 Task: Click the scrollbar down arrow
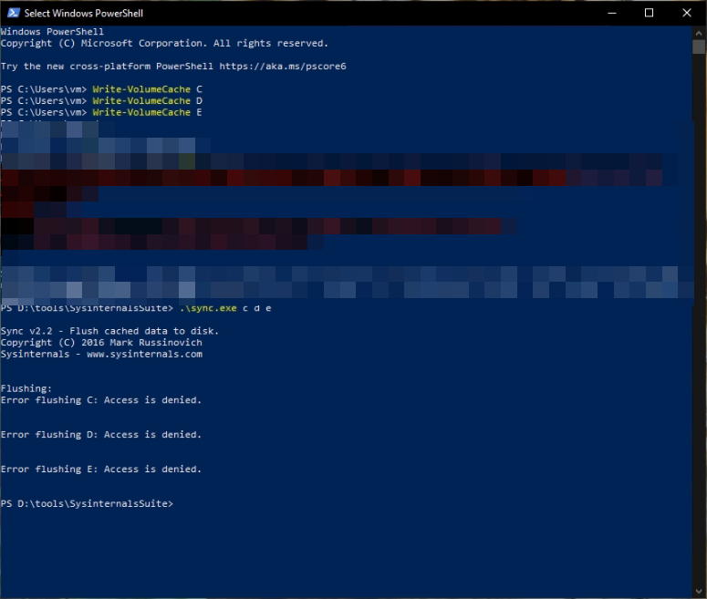(x=699, y=591)
